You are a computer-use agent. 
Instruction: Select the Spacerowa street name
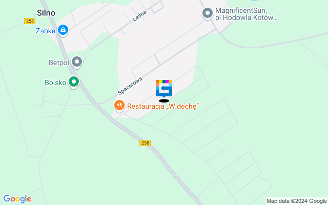pos(130,86)
